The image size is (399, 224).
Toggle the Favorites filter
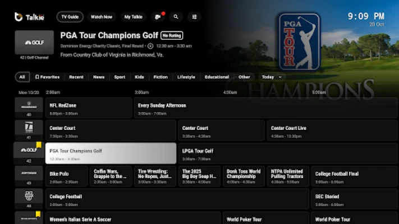47,77
